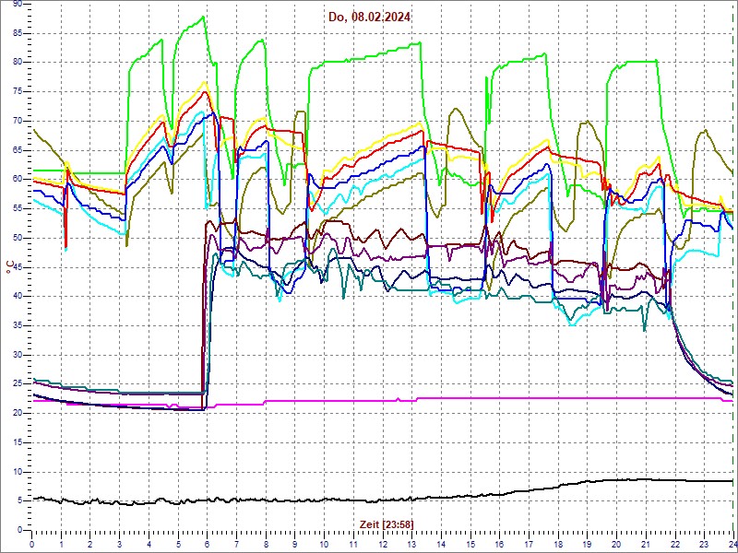The image size is (738, 553).
Task: Select the 25 label on the temperature axis
Action: point(17,384)
